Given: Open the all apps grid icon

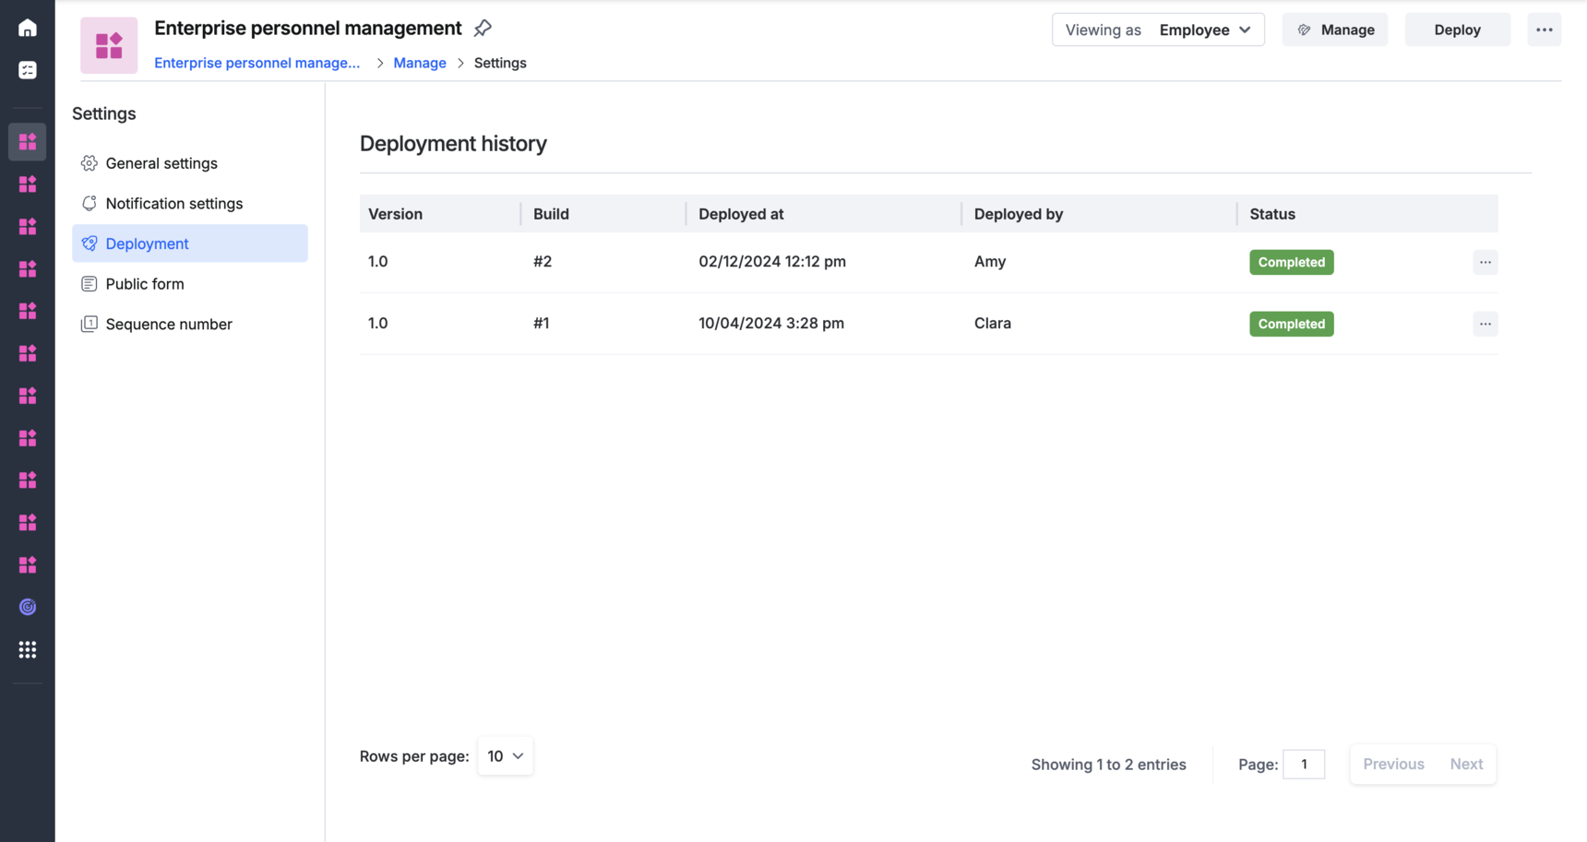Looking at the screenshot, I should [x=28, y=650].
